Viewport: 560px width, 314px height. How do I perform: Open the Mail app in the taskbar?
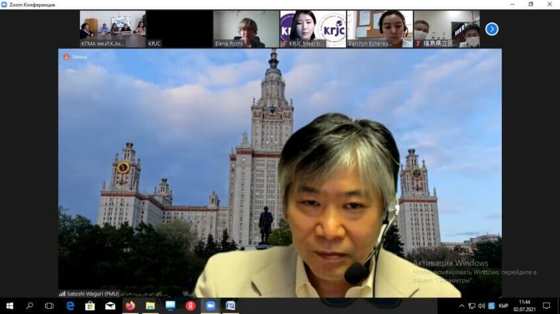click(110, 306)
